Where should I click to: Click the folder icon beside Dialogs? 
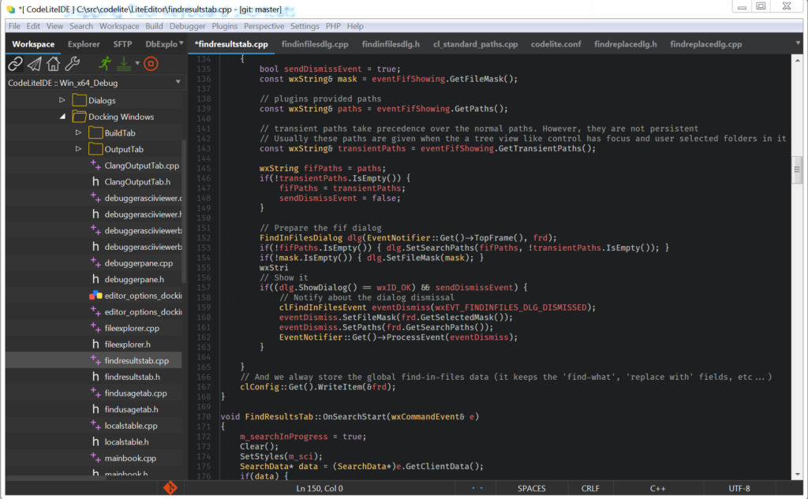(x=80, y=100)
